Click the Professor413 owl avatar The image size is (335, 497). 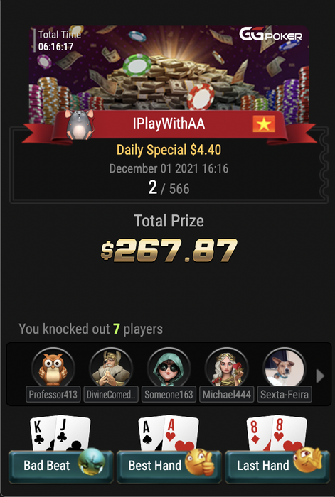coord(53,368)
